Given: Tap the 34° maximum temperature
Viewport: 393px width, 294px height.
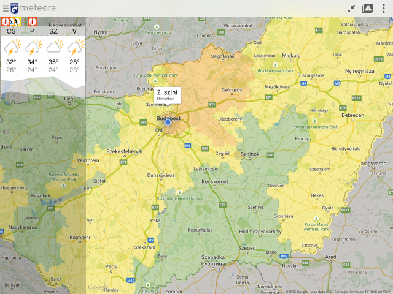Looking at the screenshot, I should [33, 62].
